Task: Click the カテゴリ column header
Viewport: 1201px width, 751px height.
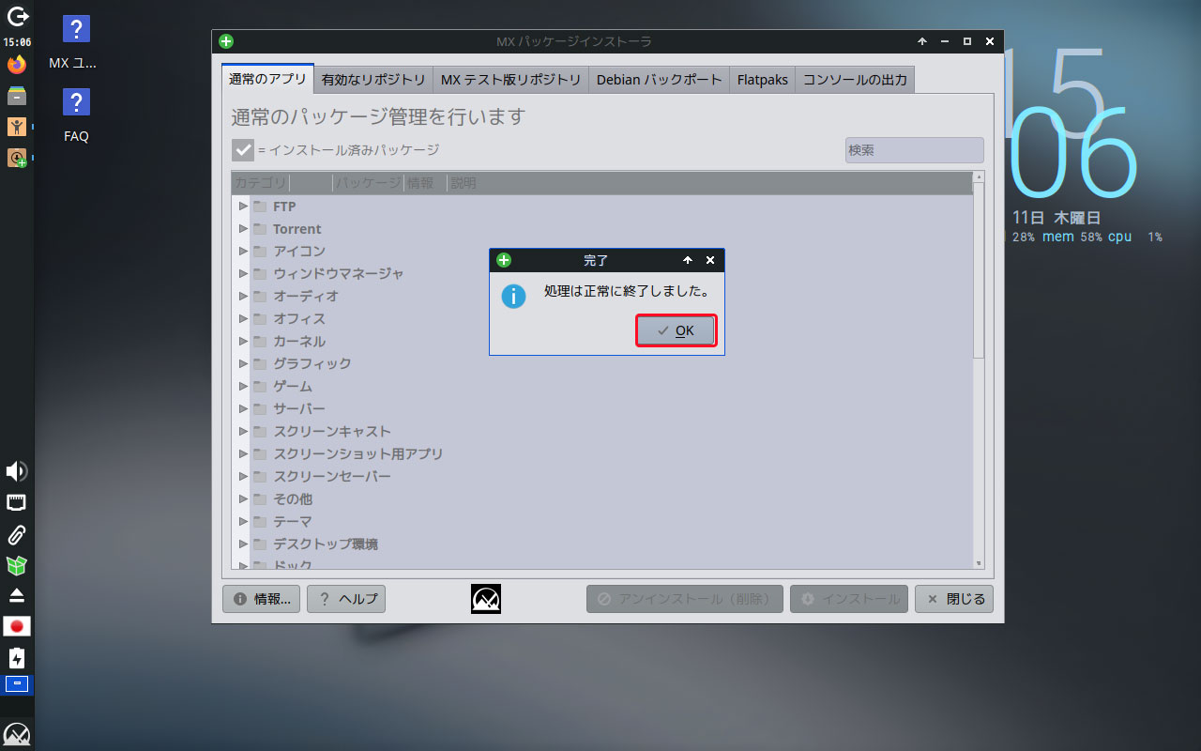Action: 261,183
